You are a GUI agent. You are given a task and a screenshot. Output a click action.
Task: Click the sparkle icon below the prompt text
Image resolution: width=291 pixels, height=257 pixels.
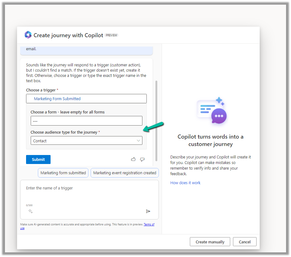click(30, 211)
